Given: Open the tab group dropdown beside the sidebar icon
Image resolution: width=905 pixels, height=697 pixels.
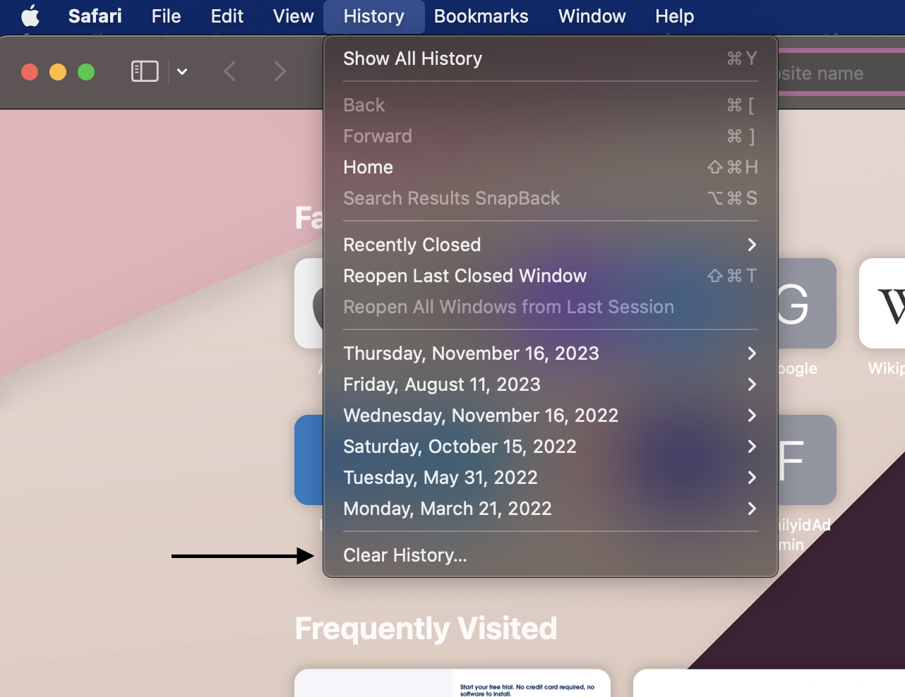Looking at the screenshot, I should click(x=182, y=71).
